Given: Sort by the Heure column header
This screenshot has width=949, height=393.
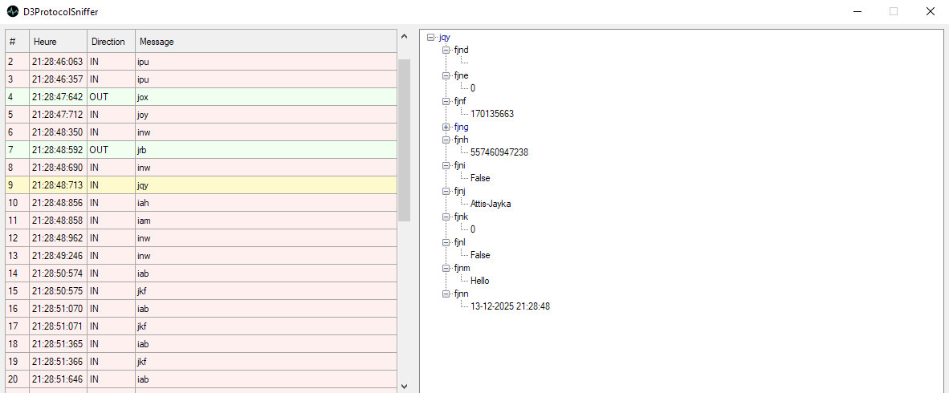Looking at the screenshot, I should point(58,42).
